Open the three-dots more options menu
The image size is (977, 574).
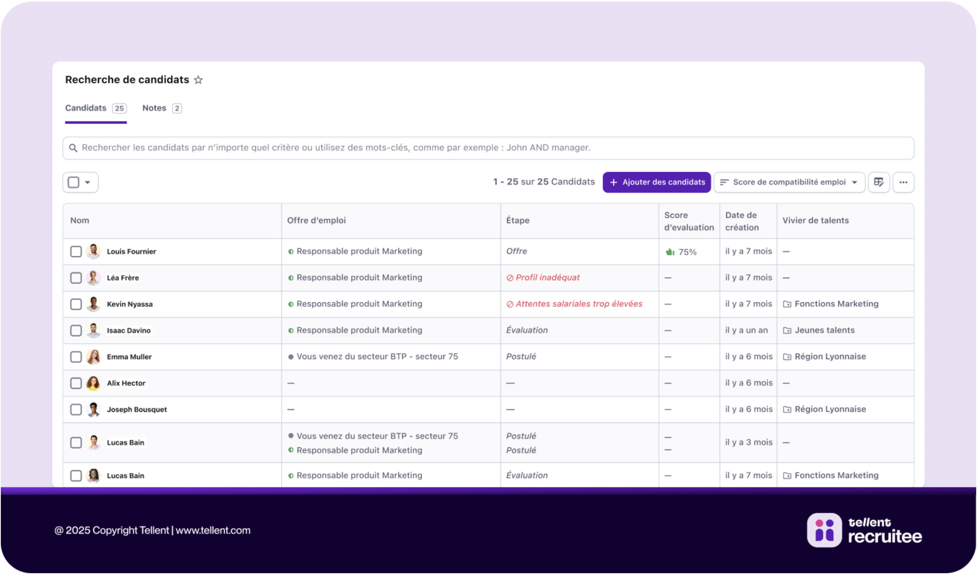[903, 182]
